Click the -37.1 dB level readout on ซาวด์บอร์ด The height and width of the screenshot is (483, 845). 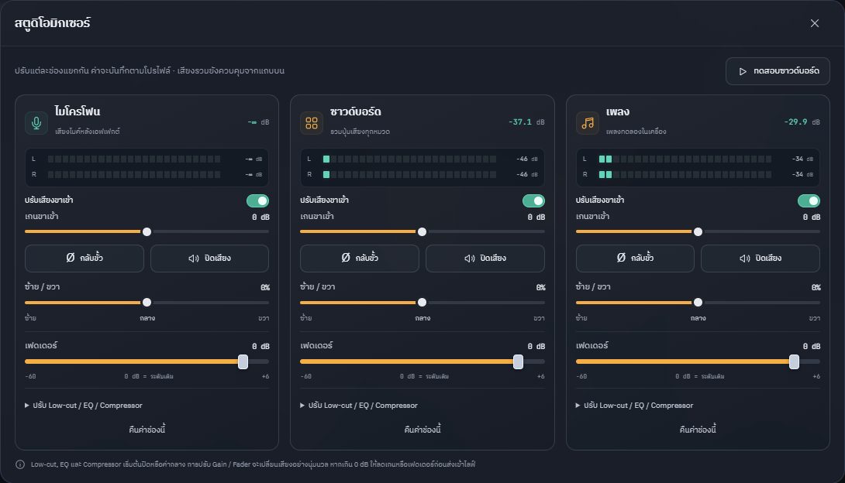(x=526, y=122)
